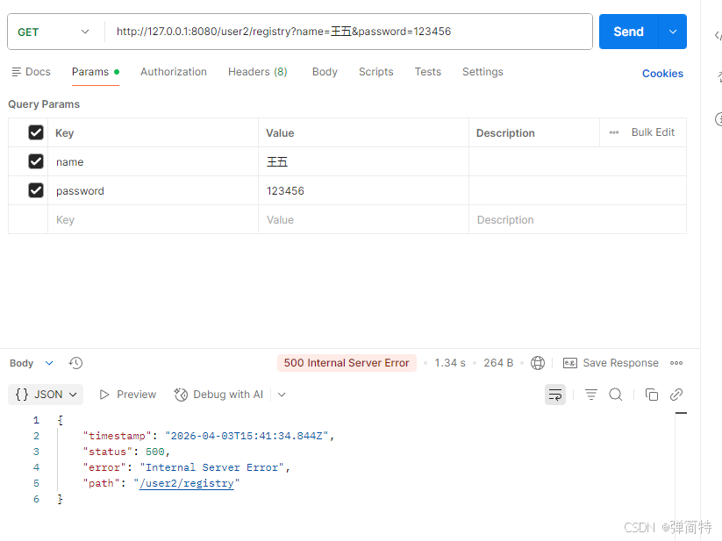The width and height of the screenshot is (722, 541).
Task: Click line number 1 in the response
Action: coord(36,420)
